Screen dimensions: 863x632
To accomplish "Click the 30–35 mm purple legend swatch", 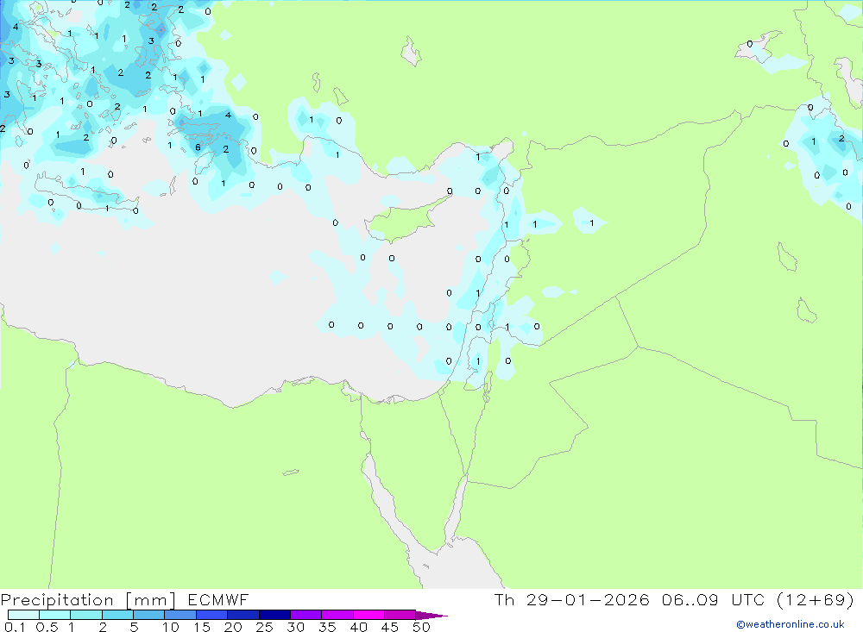I will point(306,615).
